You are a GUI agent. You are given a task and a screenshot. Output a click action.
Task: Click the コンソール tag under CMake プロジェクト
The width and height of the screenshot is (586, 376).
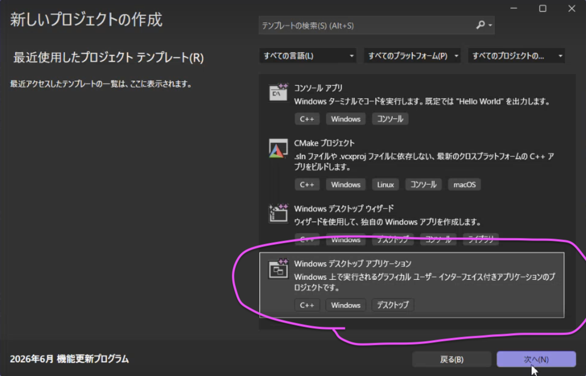click(423, 184)
